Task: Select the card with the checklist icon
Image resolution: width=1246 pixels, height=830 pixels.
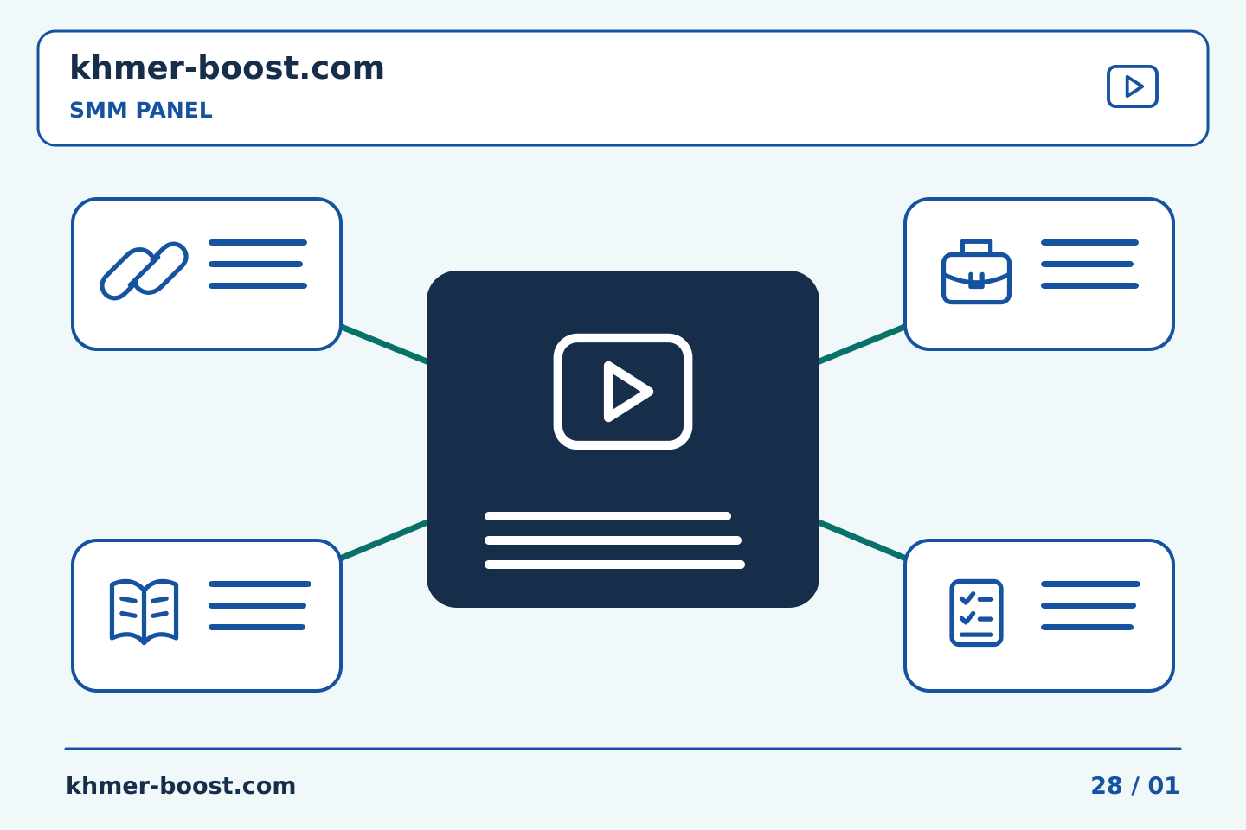Action: [x=1039, y=616]
